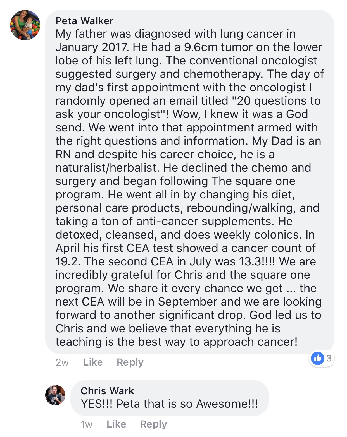This screenshot has width=347, height=437.
Task: Like Peta Walker's comment
Action: [x=93, y=362]
